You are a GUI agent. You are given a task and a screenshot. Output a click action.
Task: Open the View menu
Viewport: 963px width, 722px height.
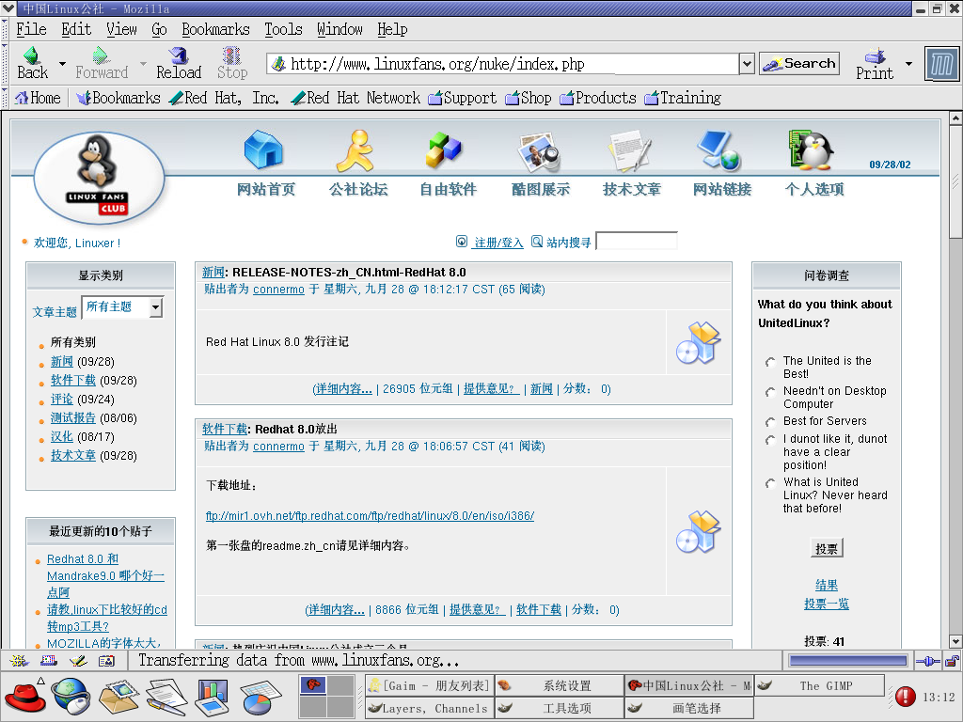coord(121,29)
